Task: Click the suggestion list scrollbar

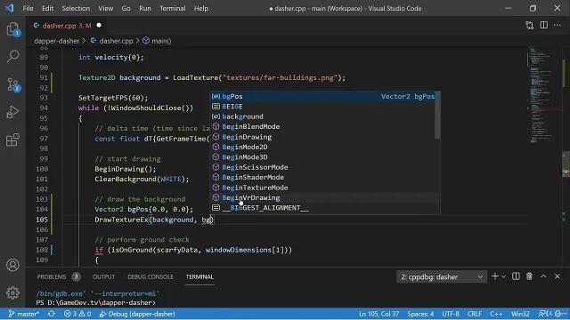Action: [437, 115]
